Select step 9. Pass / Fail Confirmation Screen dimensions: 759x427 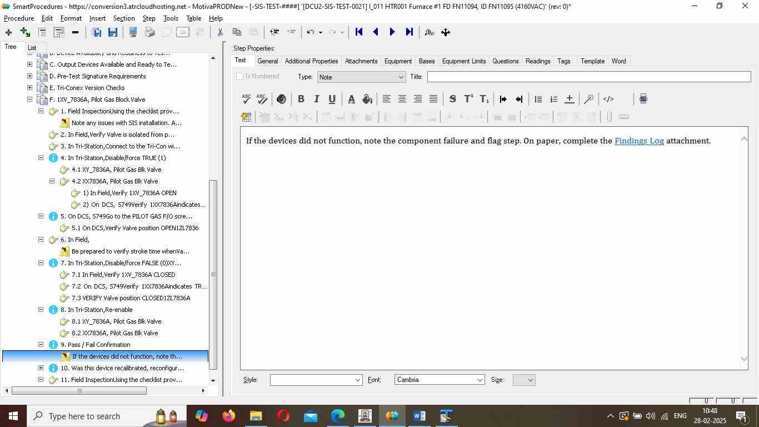point(96,345)
